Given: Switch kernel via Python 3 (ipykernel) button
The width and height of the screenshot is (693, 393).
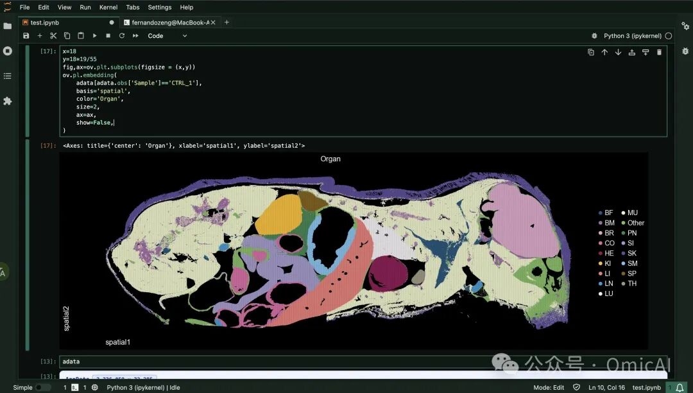Looking at the screenshot, I should coord(633,36).
